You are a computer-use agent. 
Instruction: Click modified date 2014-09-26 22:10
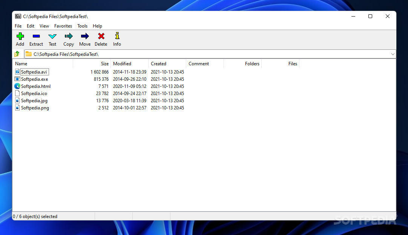(130, 79)
